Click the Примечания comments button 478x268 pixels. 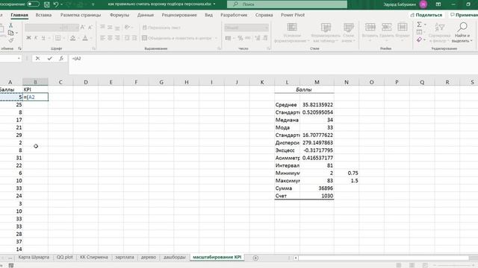[x=464, y=15]
